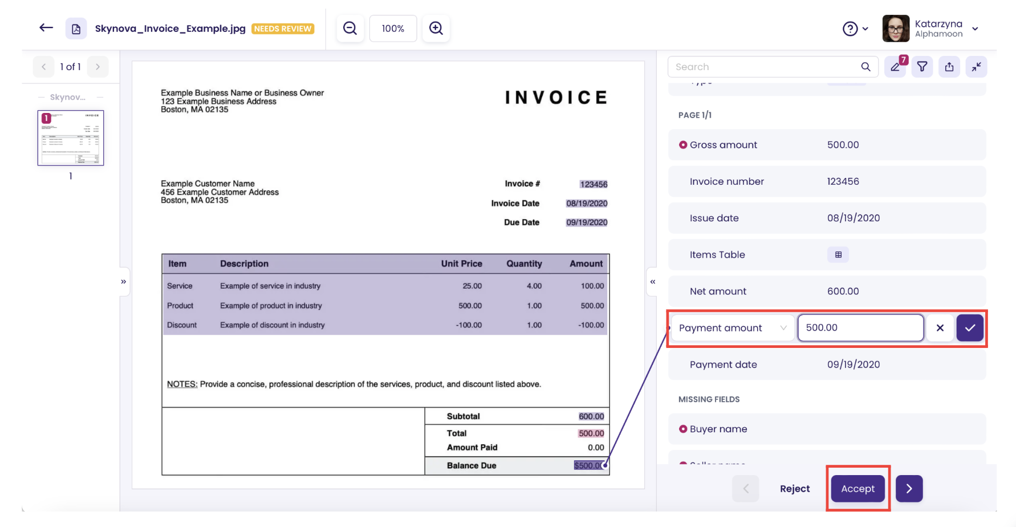Open the edits icon with badge 7

[x=895, y=67]
